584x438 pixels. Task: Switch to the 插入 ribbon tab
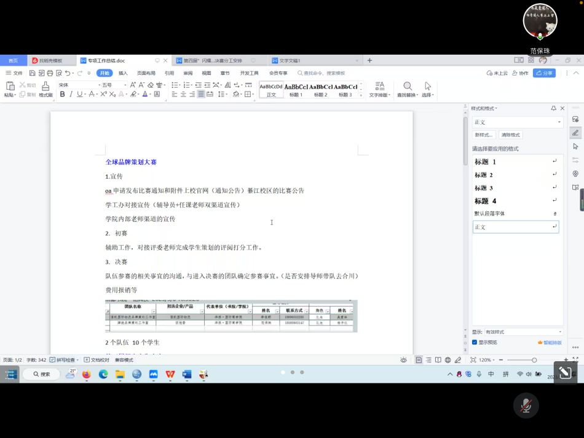[x=123, y=73]
